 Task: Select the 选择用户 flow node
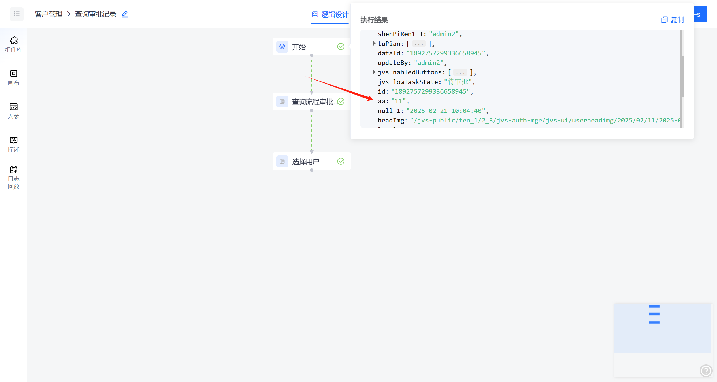pyautogui.click(x=305, y=161)
